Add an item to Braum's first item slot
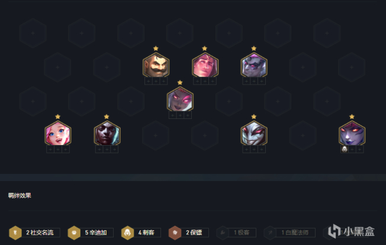The height and width of the screenshot is (245, 386). (149, 81)
